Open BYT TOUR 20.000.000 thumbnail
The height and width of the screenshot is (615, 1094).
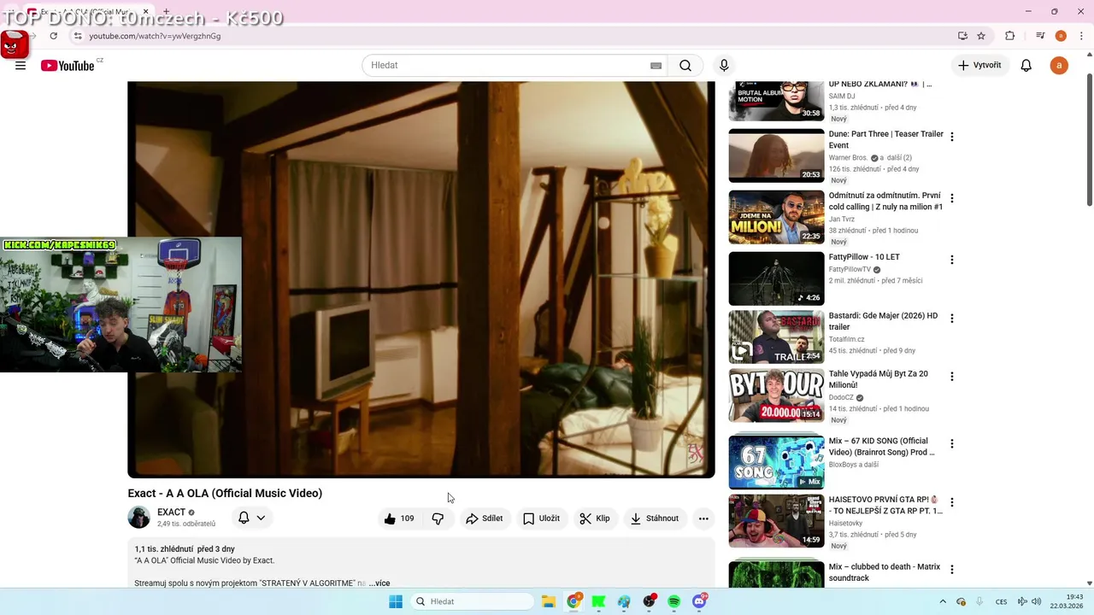[x=776, y=395]
